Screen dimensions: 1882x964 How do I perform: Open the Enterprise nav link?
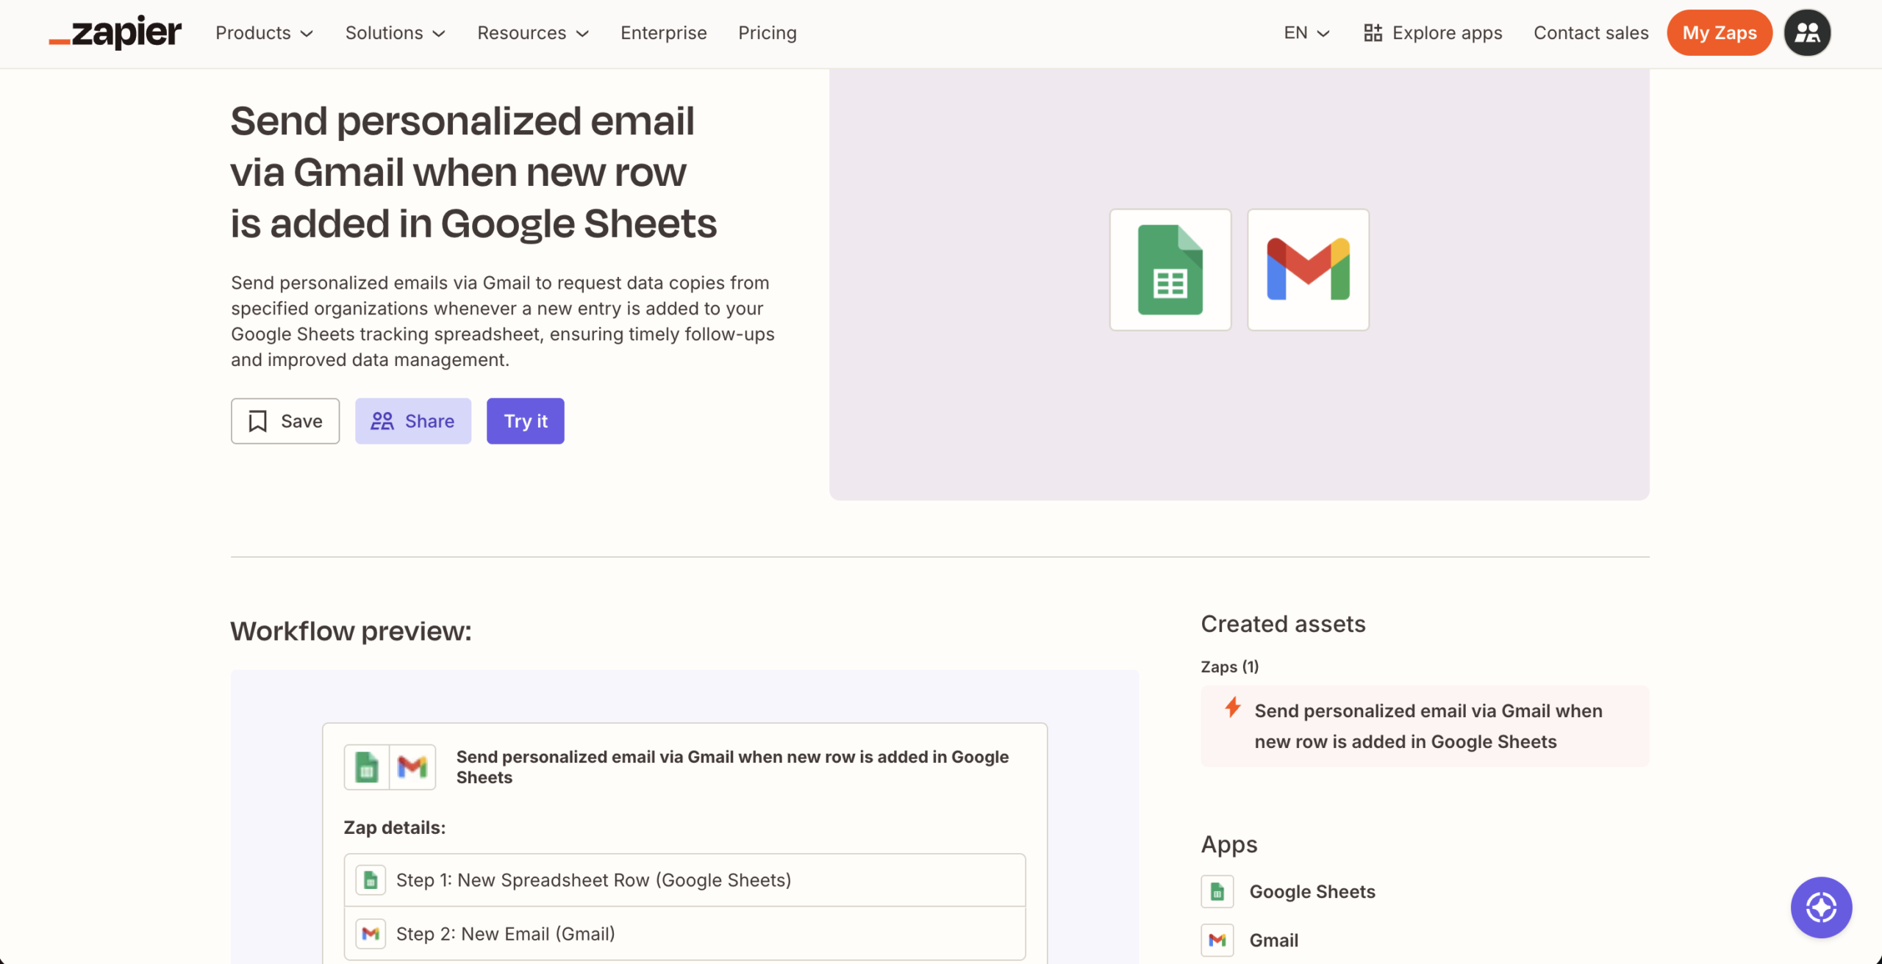663,33
